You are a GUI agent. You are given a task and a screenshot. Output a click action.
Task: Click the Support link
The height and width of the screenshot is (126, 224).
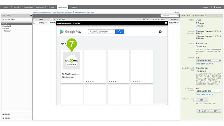click(x=206, y=7)
